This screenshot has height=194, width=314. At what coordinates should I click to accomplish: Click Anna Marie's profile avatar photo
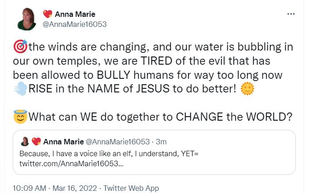tap(27, 19)
